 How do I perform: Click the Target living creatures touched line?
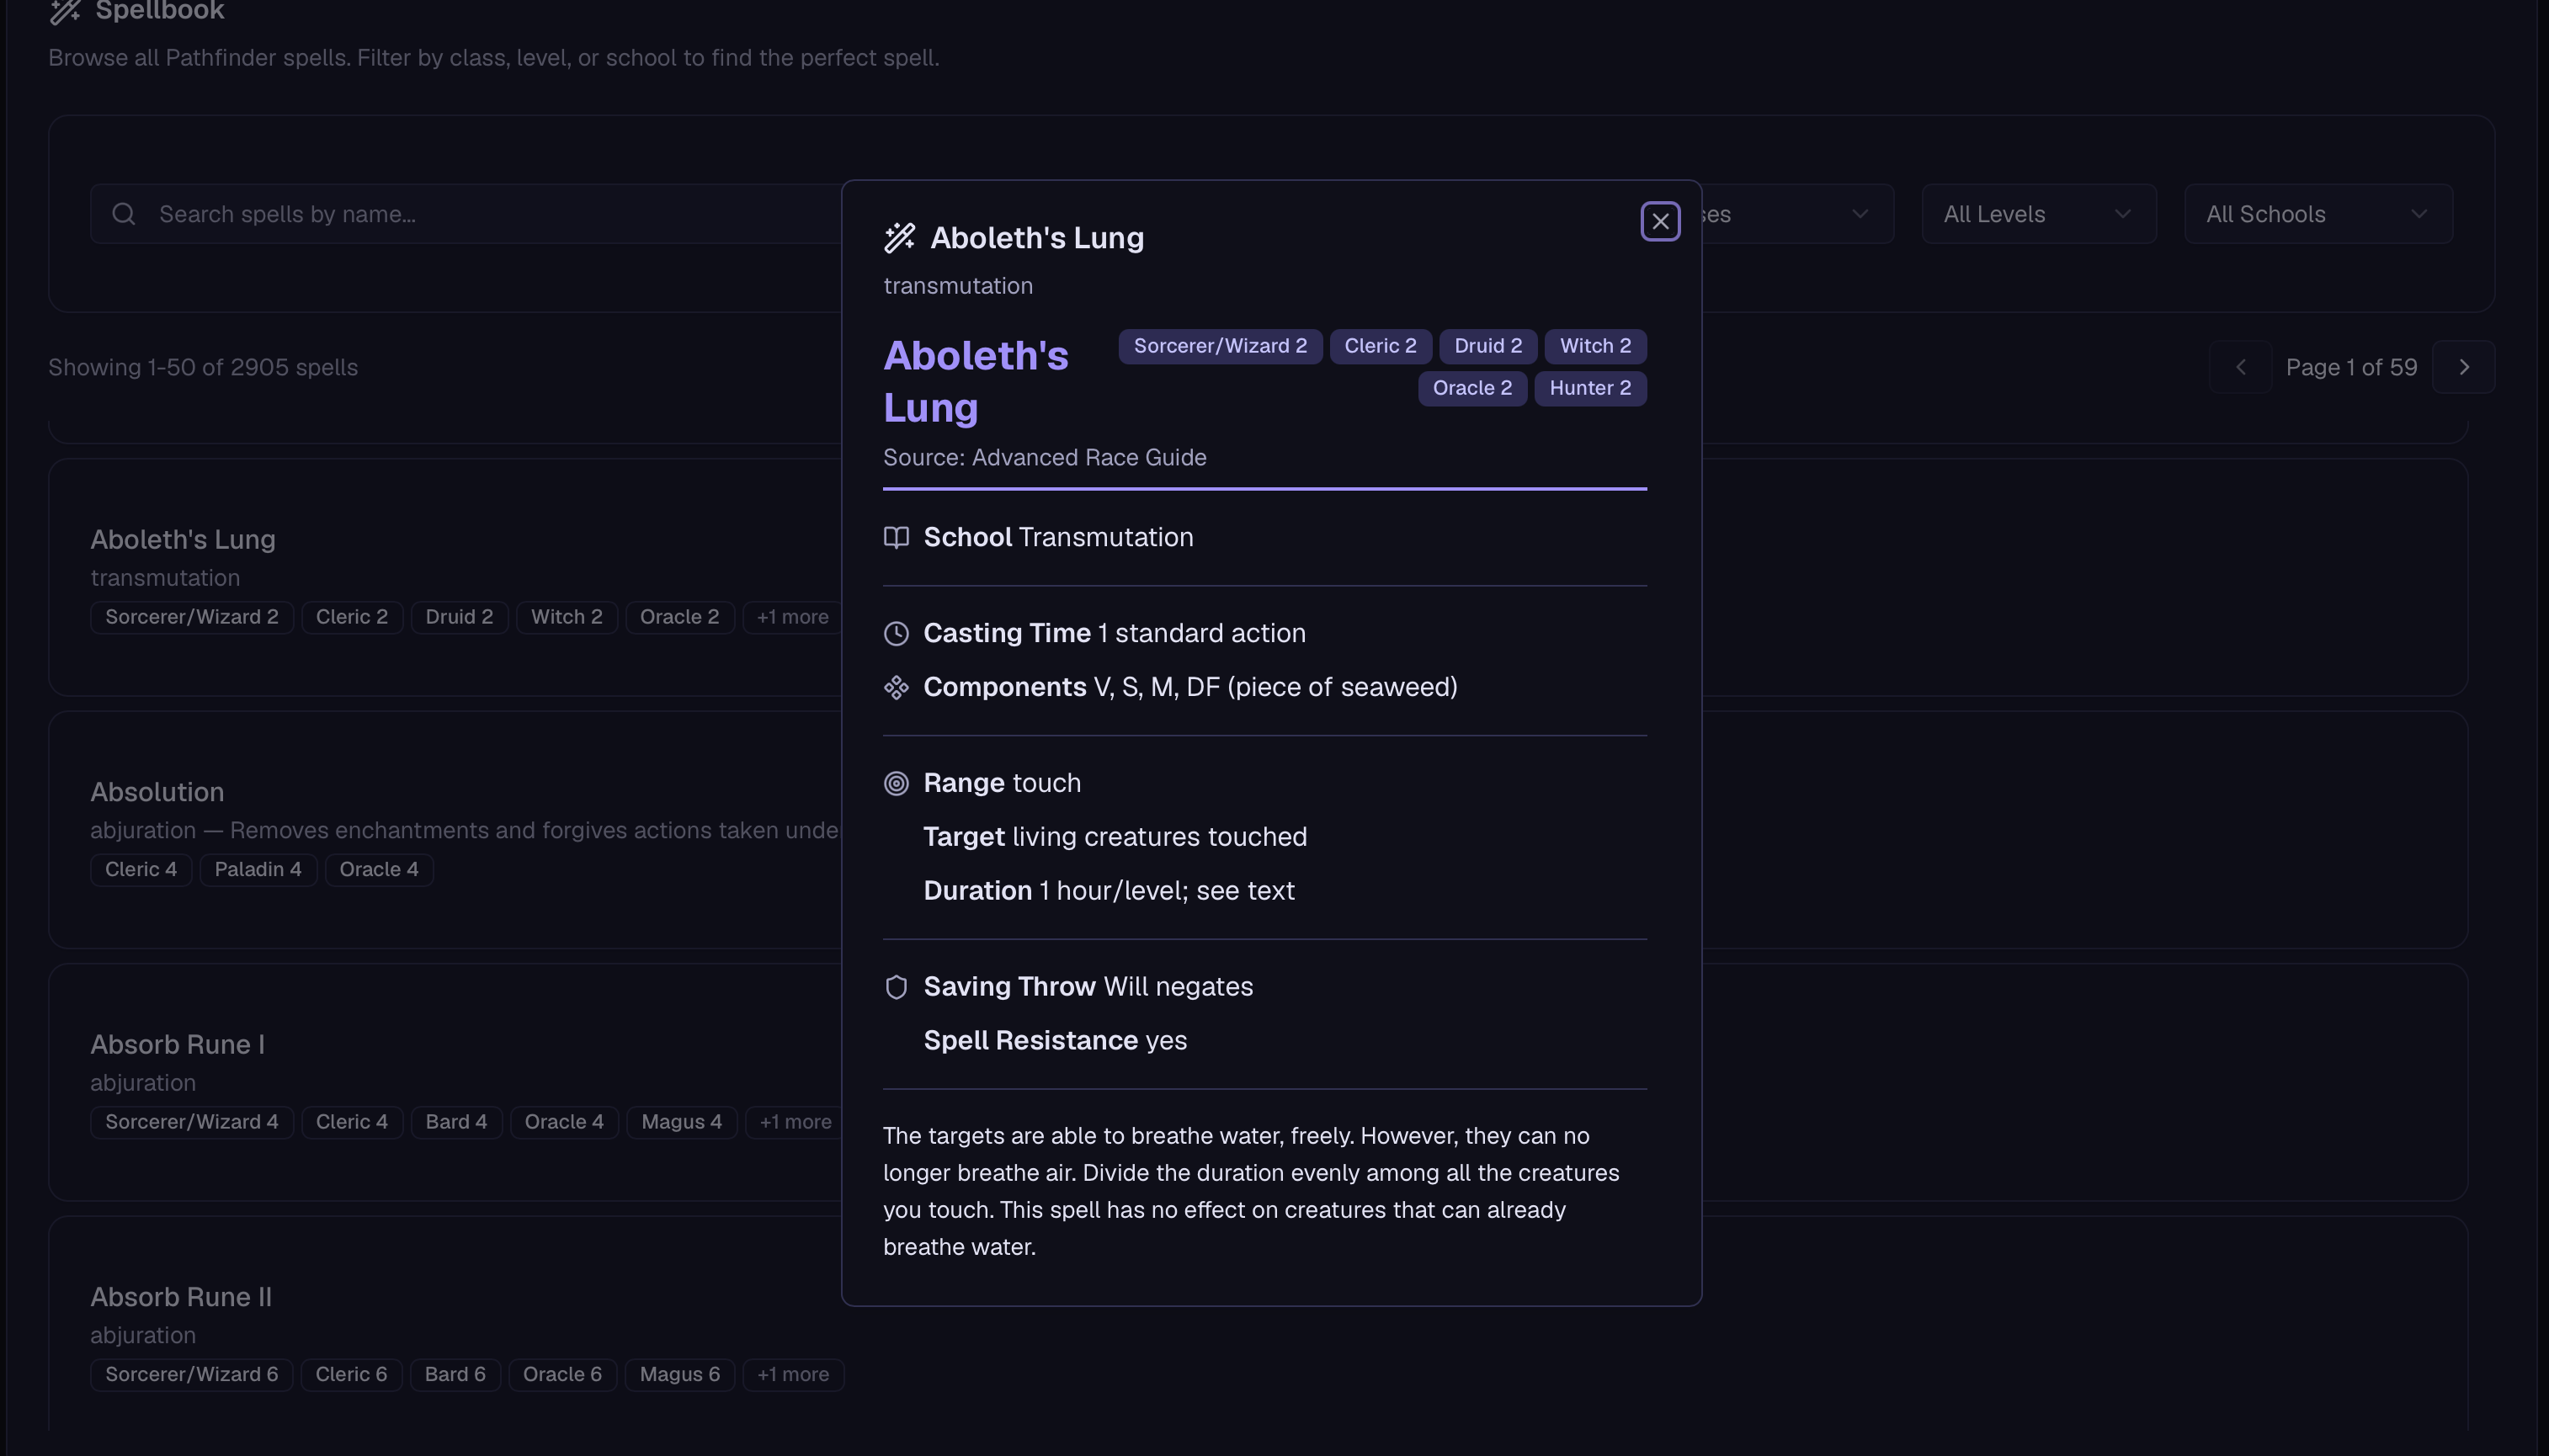click(x=1115, y=837)
